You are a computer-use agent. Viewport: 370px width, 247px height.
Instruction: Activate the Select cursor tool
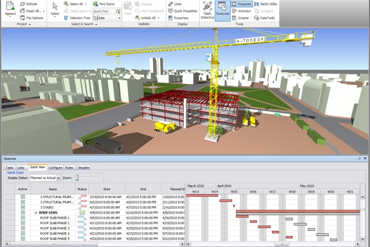(55, 8)
